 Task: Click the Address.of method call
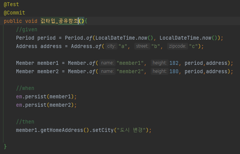(86, 47)
